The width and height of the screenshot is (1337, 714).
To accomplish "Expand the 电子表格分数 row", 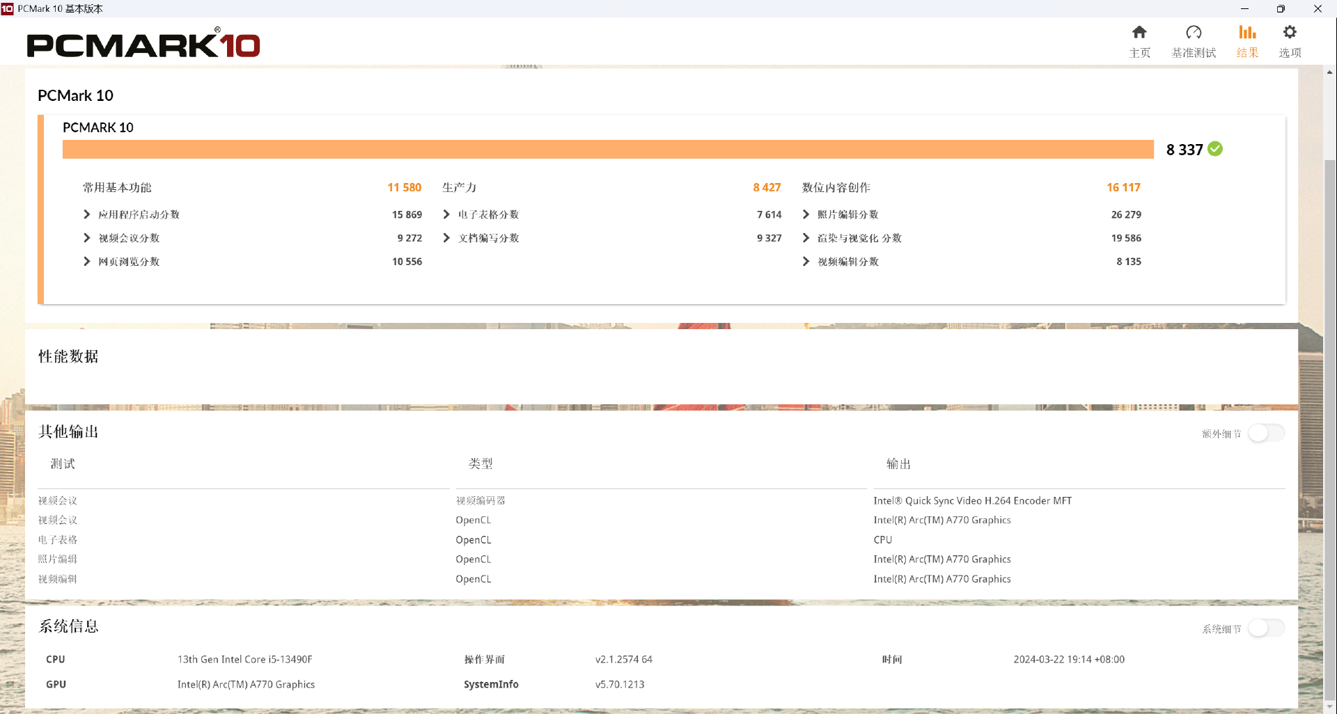I will click(x=446, y=214).
